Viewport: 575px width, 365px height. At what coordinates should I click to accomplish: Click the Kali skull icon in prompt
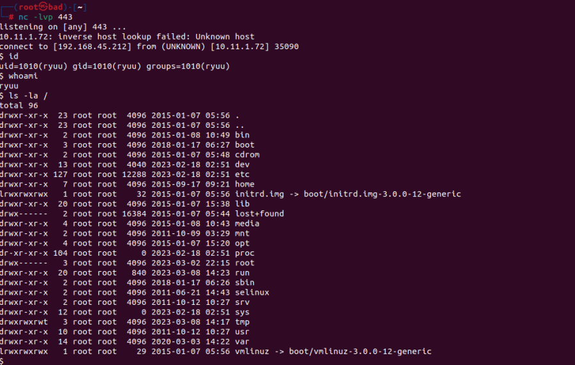[43, 6]
